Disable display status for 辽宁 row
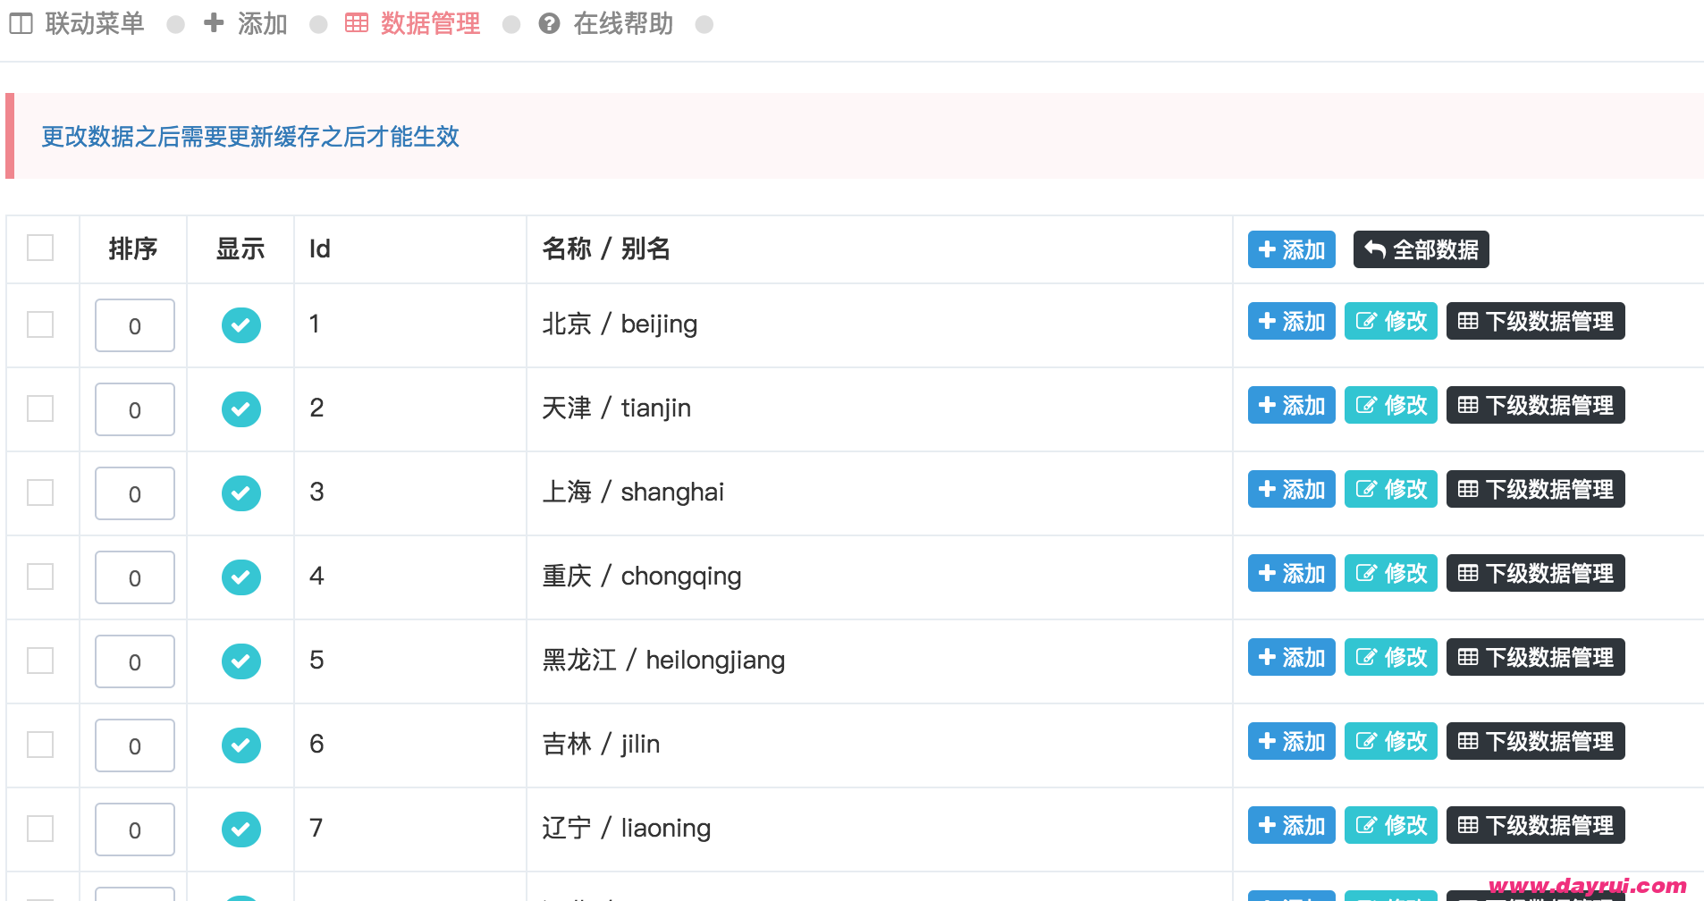 point(241,829)
